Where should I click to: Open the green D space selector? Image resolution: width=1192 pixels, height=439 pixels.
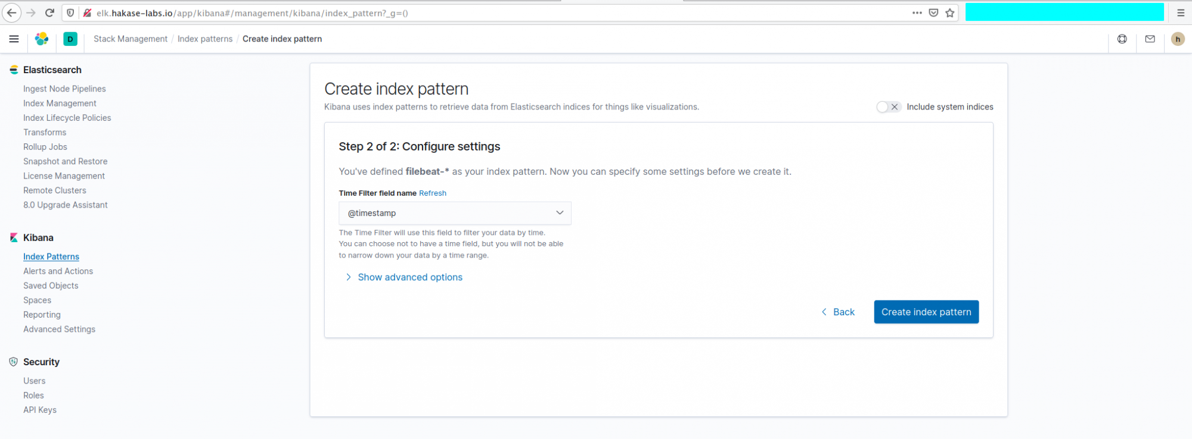pos(70,39)
